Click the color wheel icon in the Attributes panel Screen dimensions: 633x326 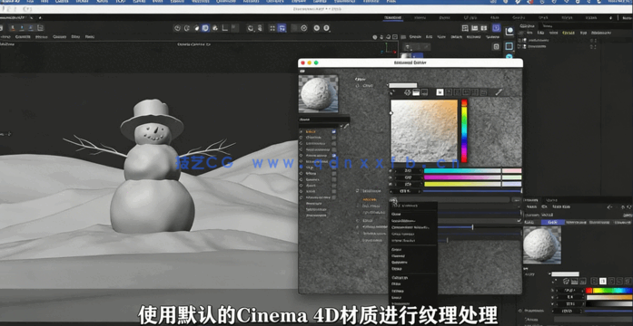pyautogui.click(x=566, y=282)
